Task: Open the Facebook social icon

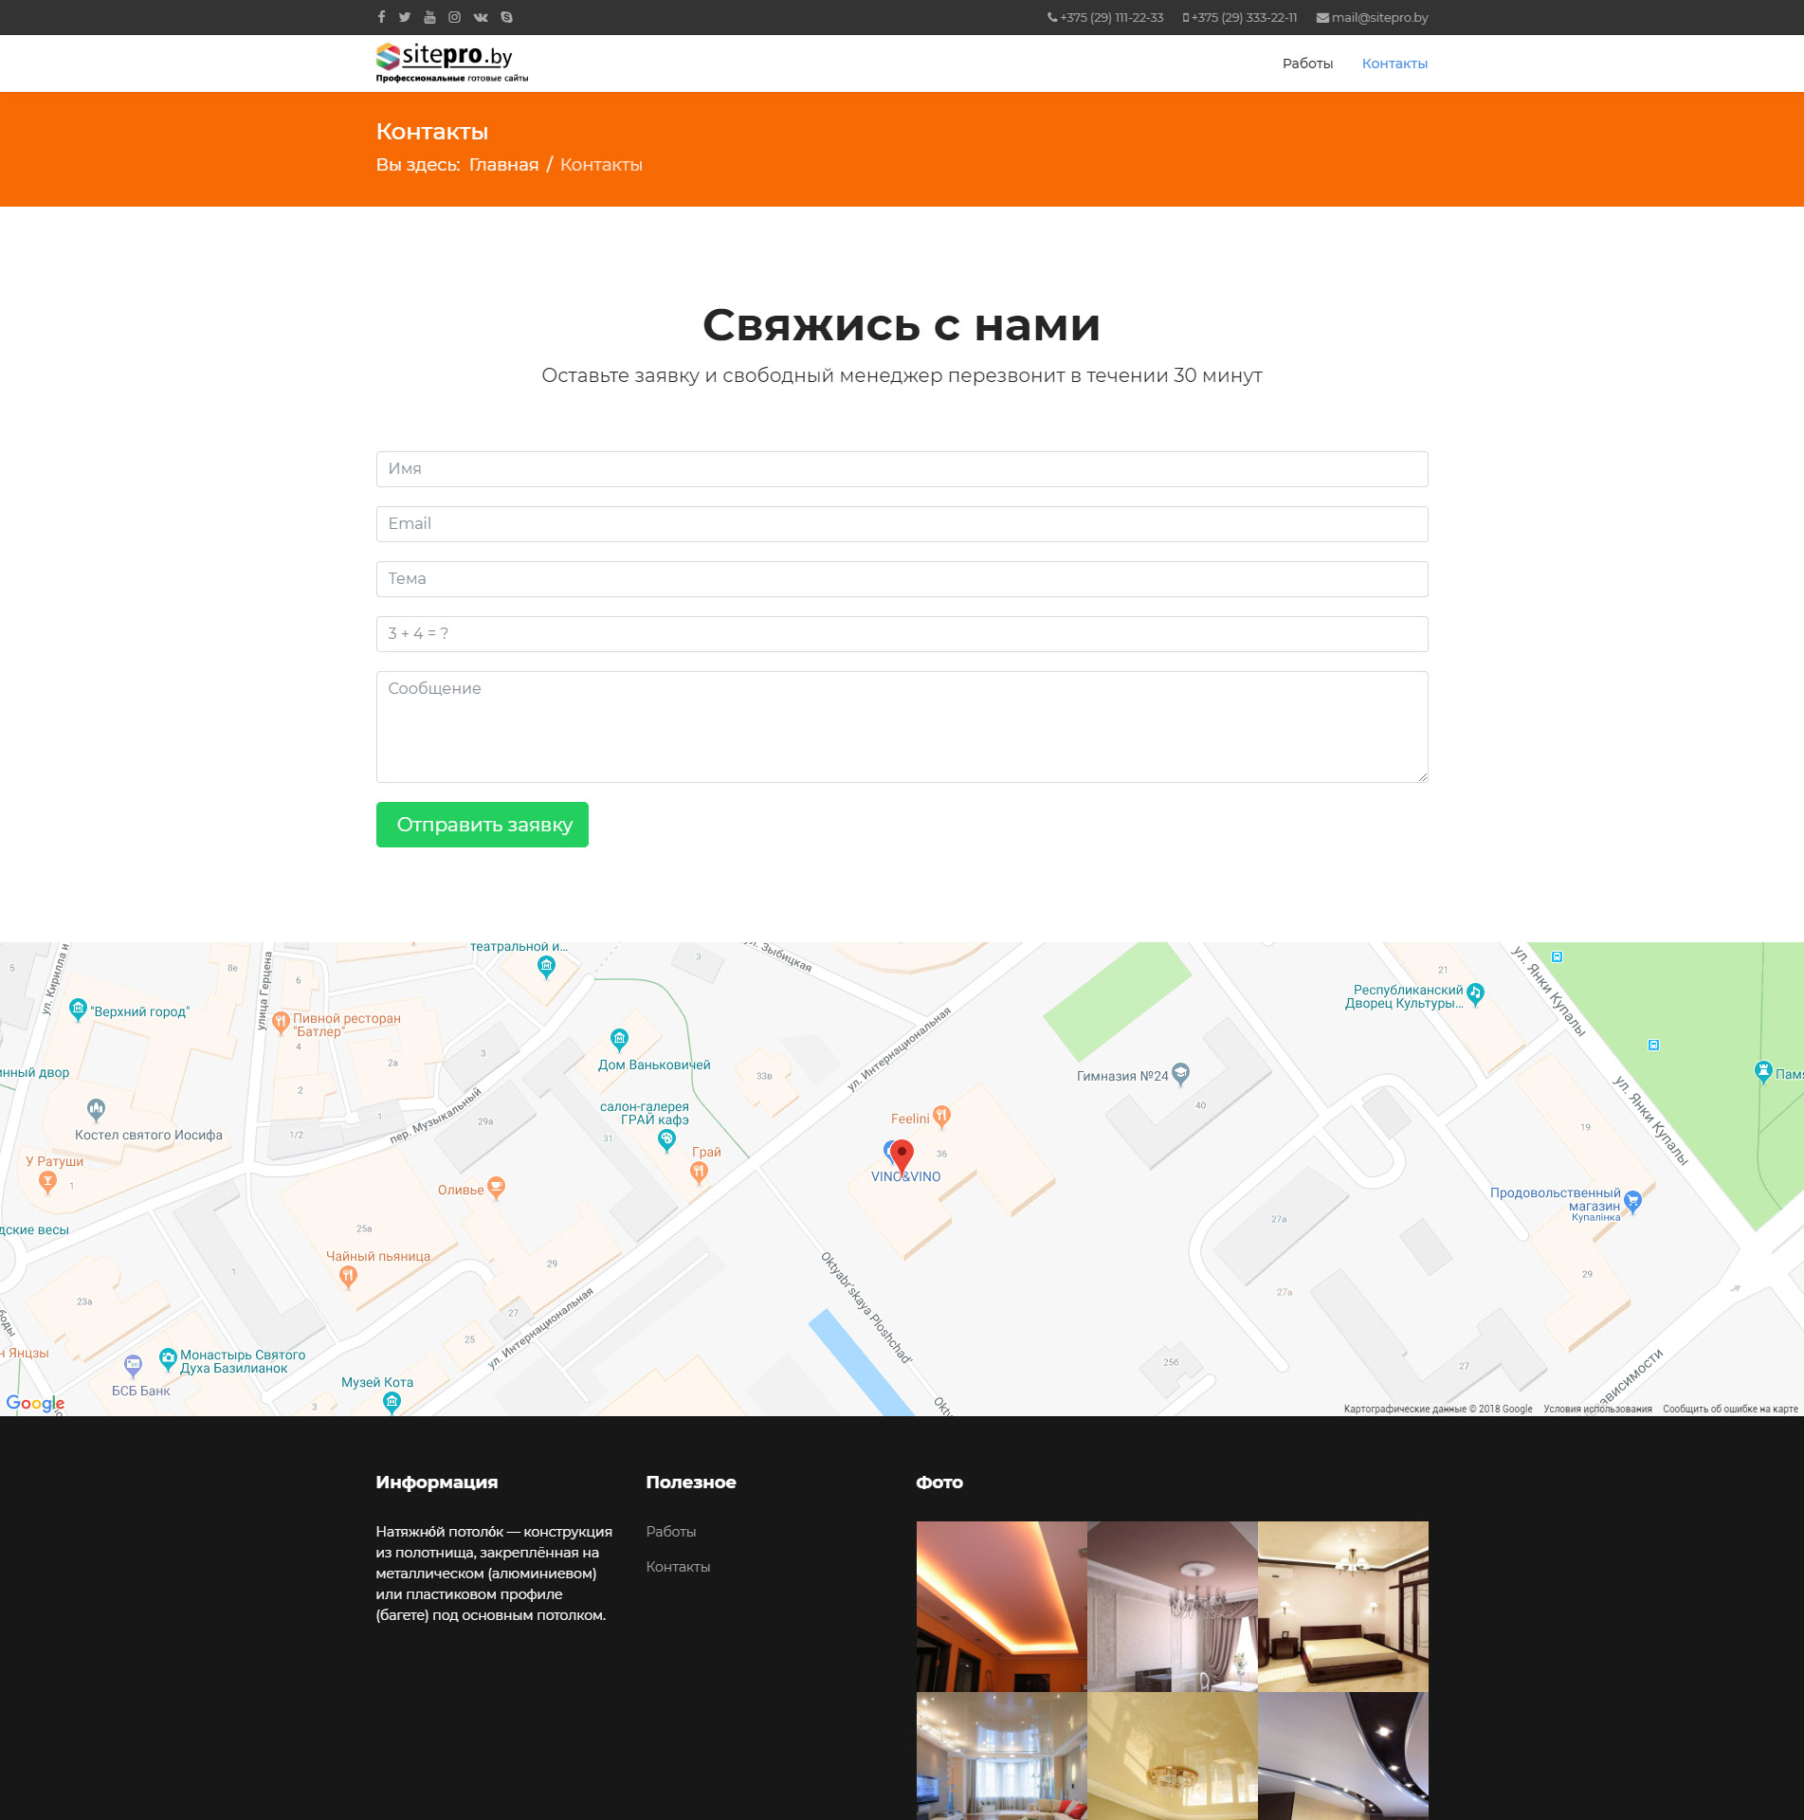Action: pos(381,17)
